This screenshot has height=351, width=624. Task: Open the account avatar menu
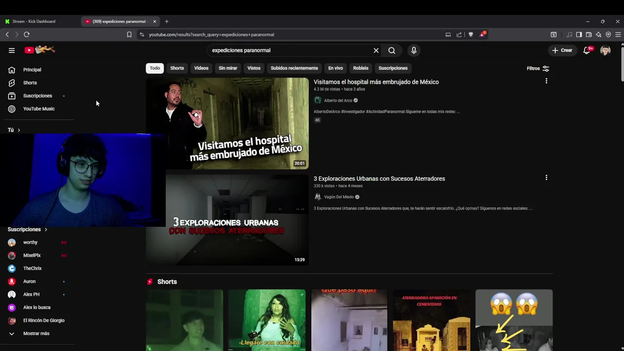click(x=605, y=50)
